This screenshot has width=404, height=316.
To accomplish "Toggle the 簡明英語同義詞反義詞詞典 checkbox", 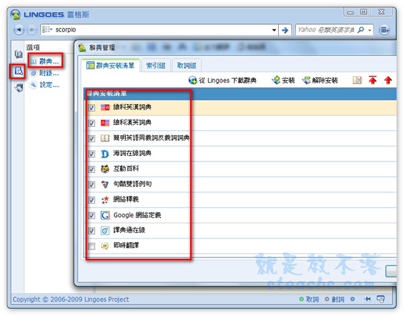I will pyautogui.click(x=92, y=139).
